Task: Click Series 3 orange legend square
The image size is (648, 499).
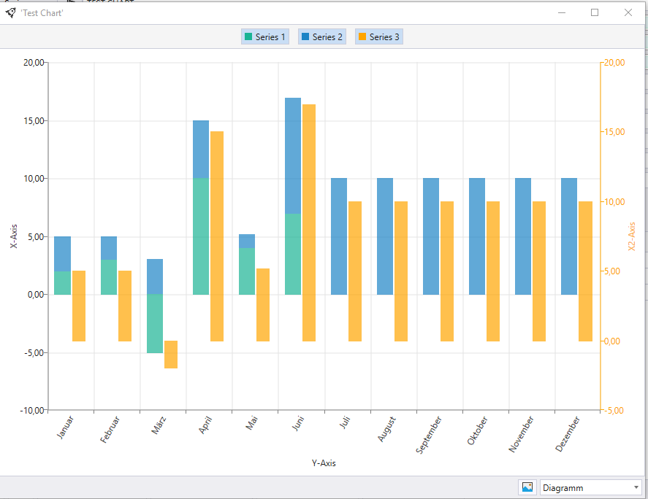Action: coord(362,36)
